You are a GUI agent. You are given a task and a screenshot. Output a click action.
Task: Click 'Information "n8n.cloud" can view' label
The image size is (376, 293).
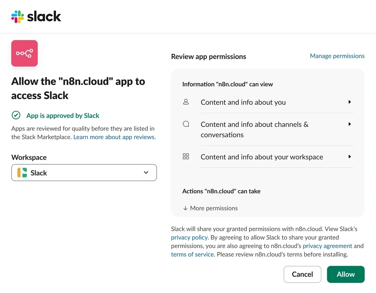tap(227, 84)
